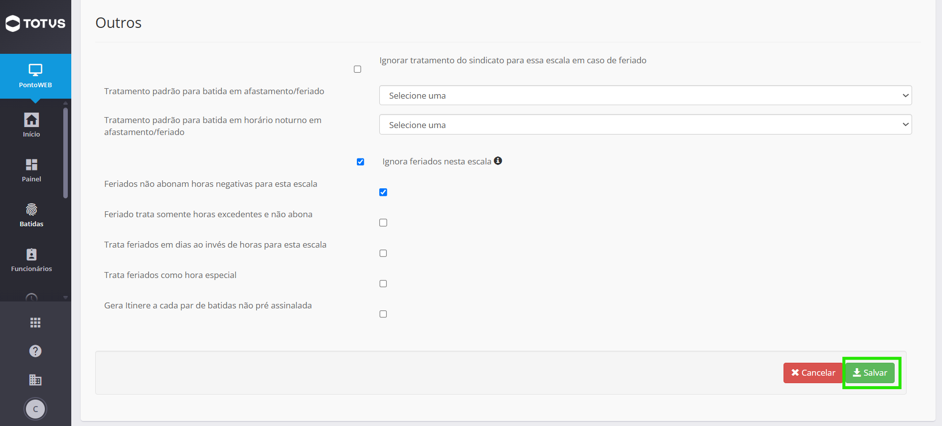
Task: Click the clock icon in sidebar
Action: (31, 297)
